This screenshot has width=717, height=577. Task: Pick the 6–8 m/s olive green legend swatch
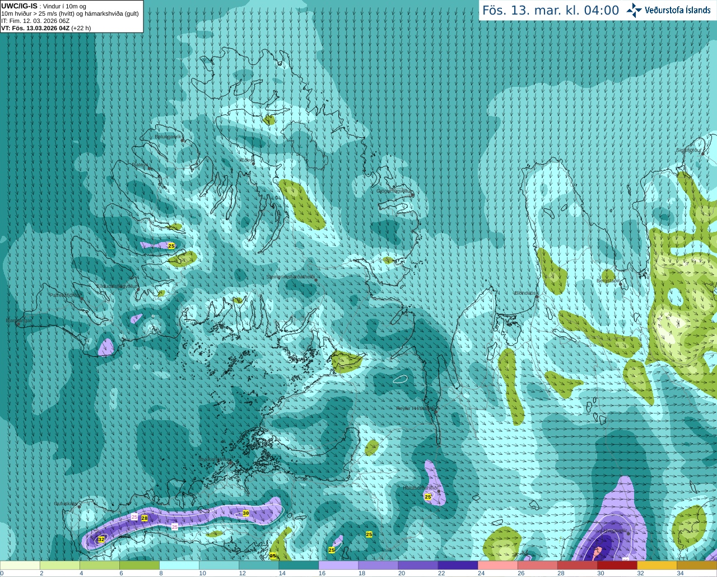[139, 565]
